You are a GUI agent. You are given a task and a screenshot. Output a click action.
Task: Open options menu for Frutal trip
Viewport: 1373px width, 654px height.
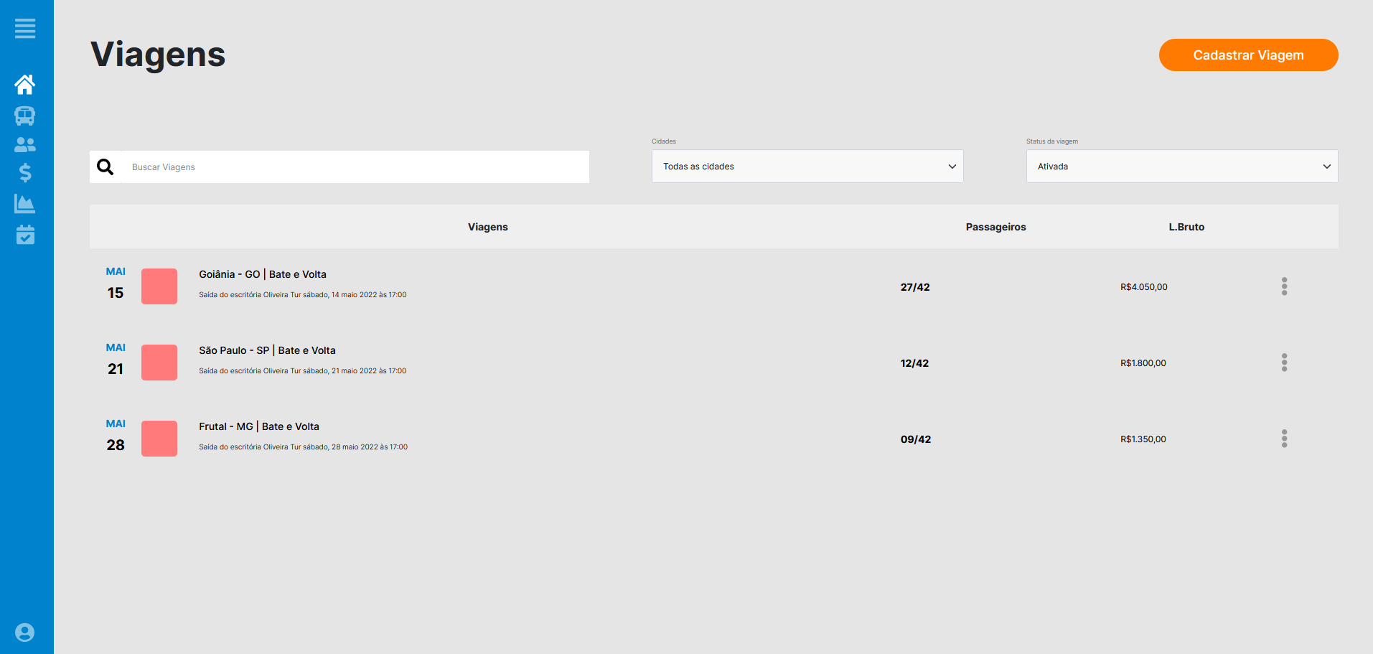1285,439
